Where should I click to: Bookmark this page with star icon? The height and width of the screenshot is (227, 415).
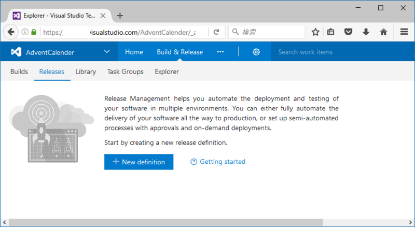315,32
